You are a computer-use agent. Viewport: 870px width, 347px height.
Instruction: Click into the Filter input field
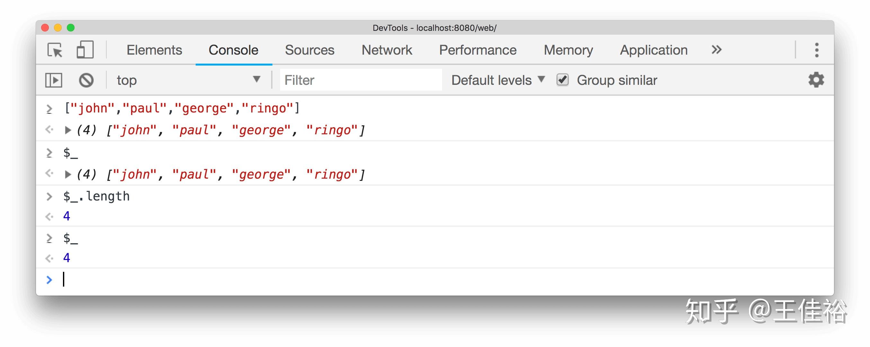click(360, 80)
